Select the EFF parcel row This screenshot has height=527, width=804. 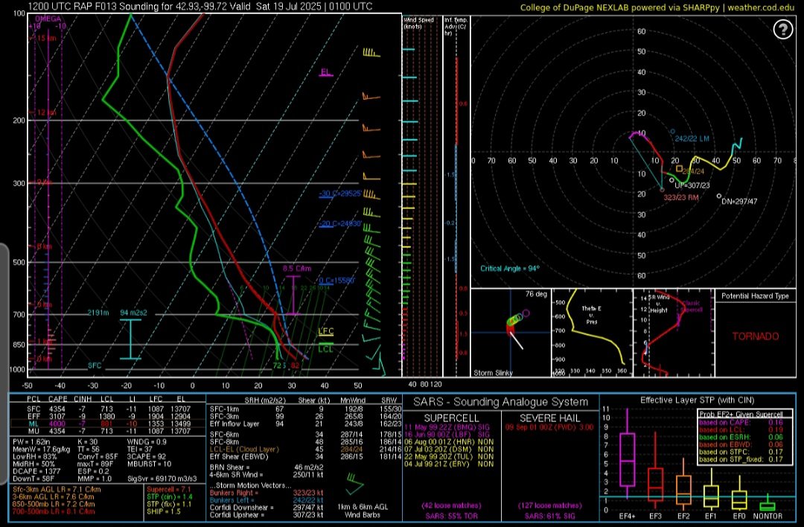pos(108,416)
